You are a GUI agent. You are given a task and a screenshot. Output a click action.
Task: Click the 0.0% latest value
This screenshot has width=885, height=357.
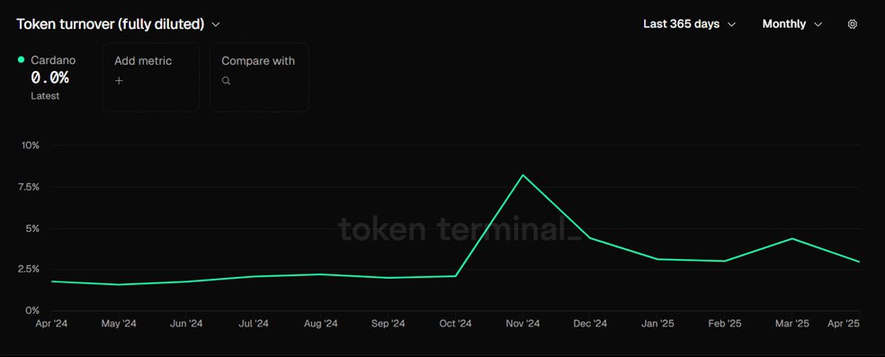click(x=49, y=78)
